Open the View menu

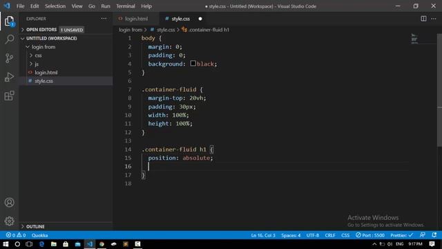click(x=77, y=6)
